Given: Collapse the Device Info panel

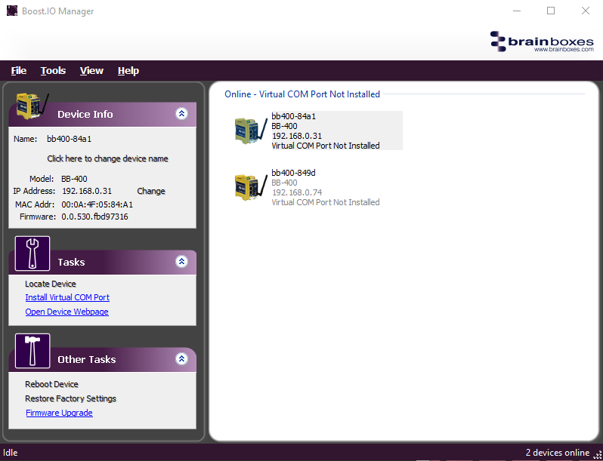Looking at the screenshot, I should point(181,114).
